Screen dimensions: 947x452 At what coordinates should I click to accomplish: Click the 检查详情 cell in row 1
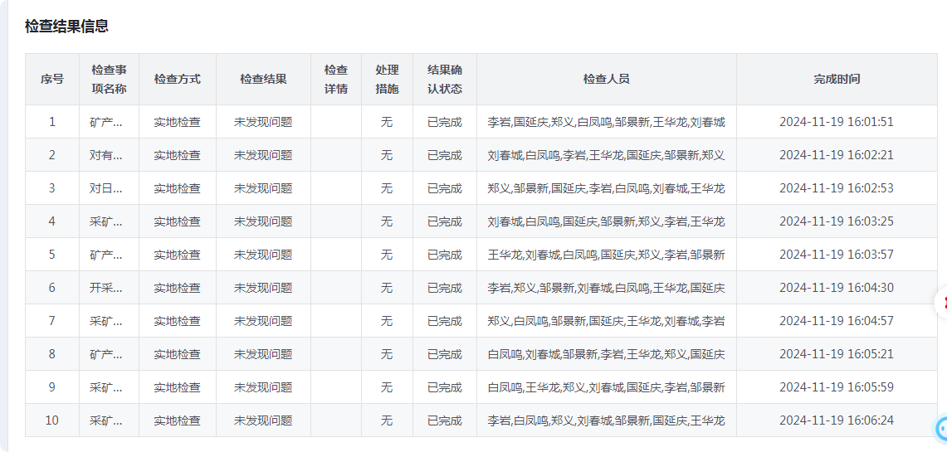tap(336, 122)
